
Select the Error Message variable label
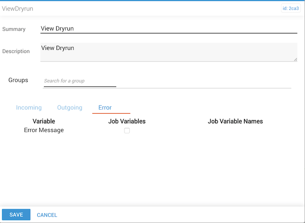click(44, 130)
